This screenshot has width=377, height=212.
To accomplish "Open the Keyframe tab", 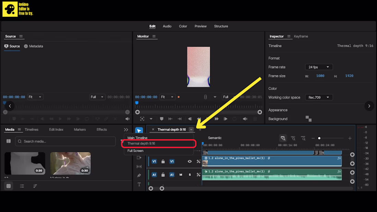I will (x=301, y=36).
